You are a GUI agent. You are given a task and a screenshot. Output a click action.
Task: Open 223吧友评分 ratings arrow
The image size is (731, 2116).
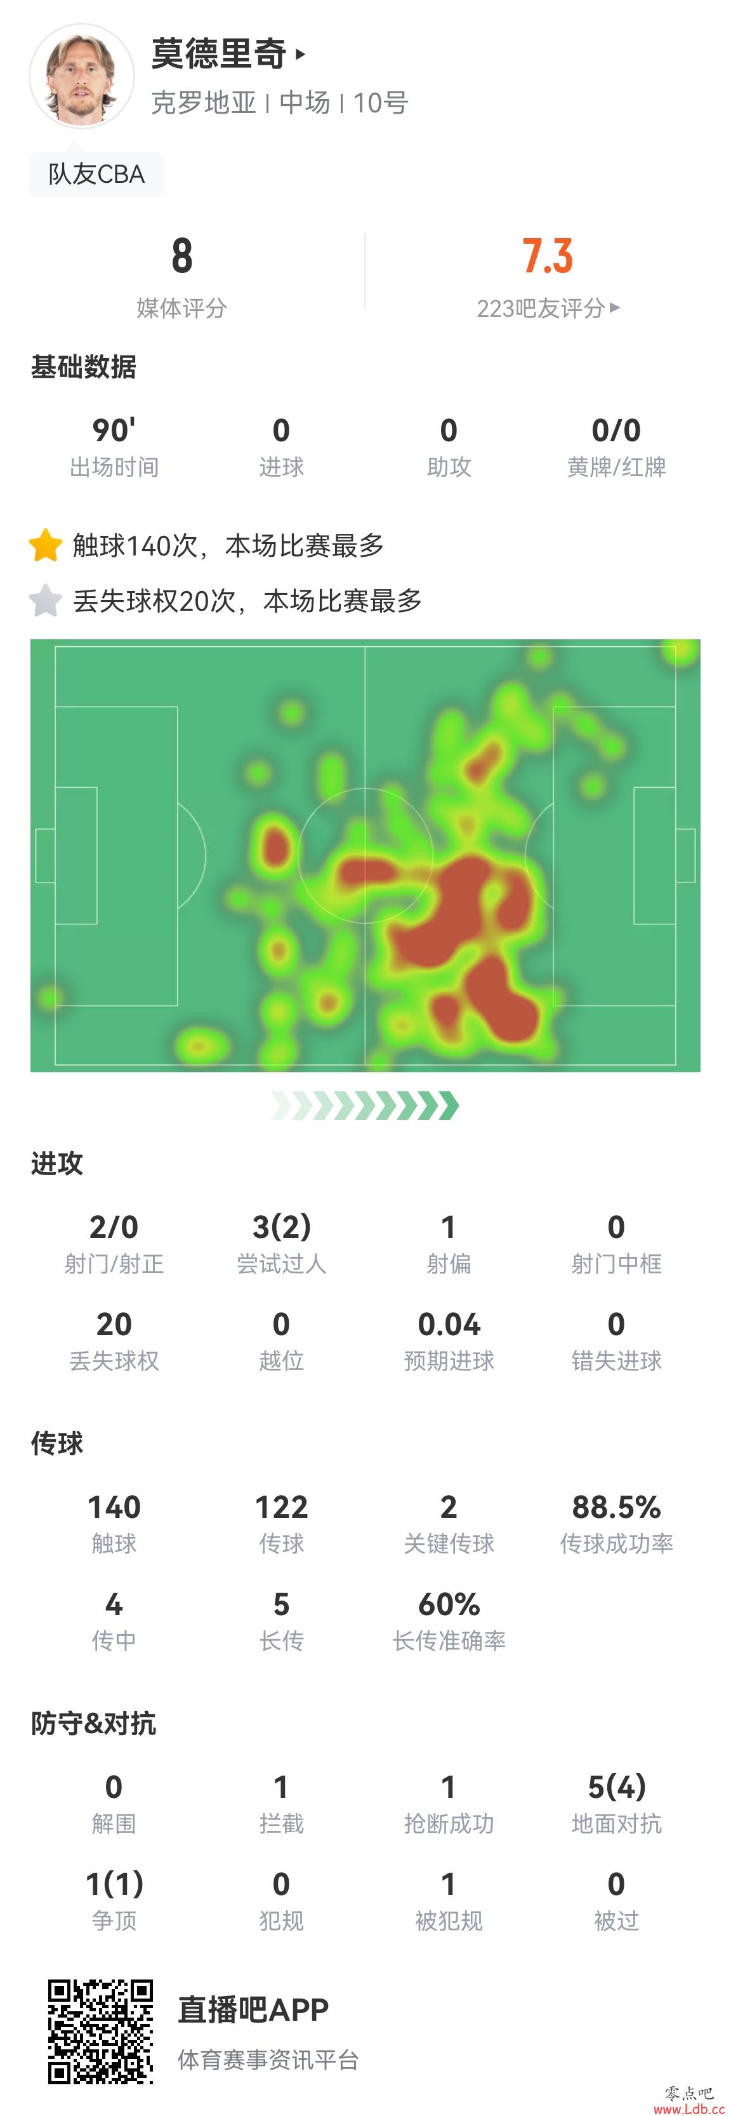[x=615, y=308]
